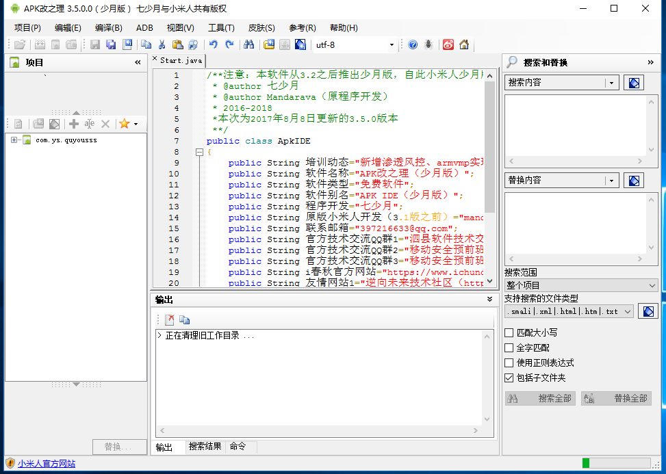Click the blue undo arrow
The image size is (666, 474).
[214, 44]
